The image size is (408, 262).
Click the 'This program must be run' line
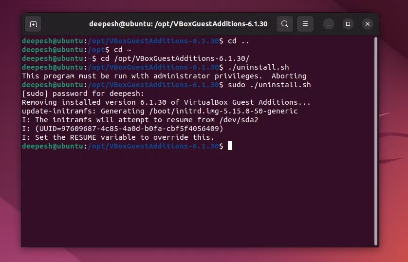tap(164, 76)
